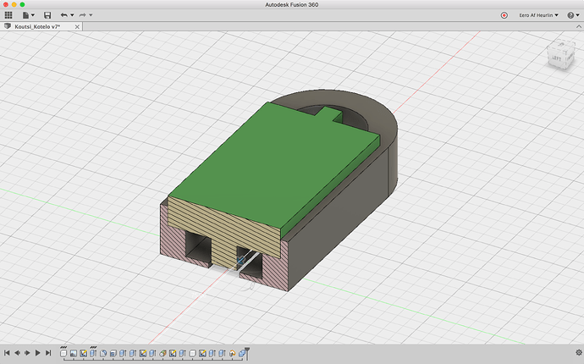584x364 pixels.
Task: Jump to the end of the timeline
Action: [48, 353]
